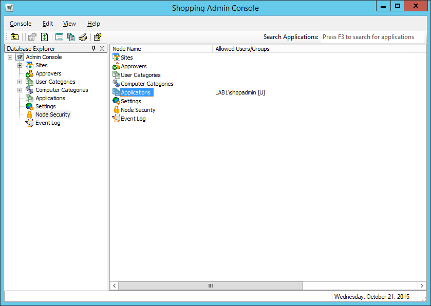Click the Sites icon in node list
The image size is (431, 306).
click(x=116, y=58)
